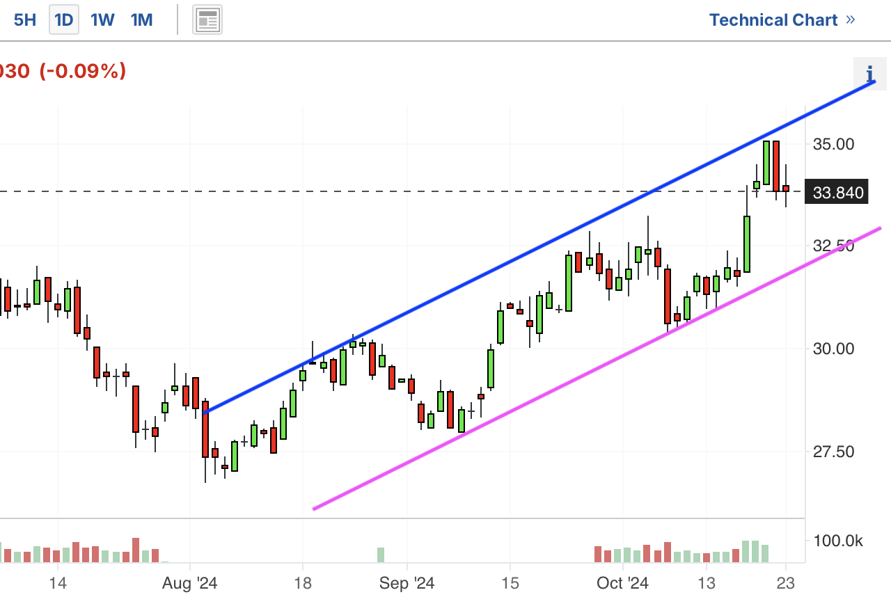This screenshot has height=597, width=891.
Task: Choose the 1W timeframe
Action: point(102,19)
